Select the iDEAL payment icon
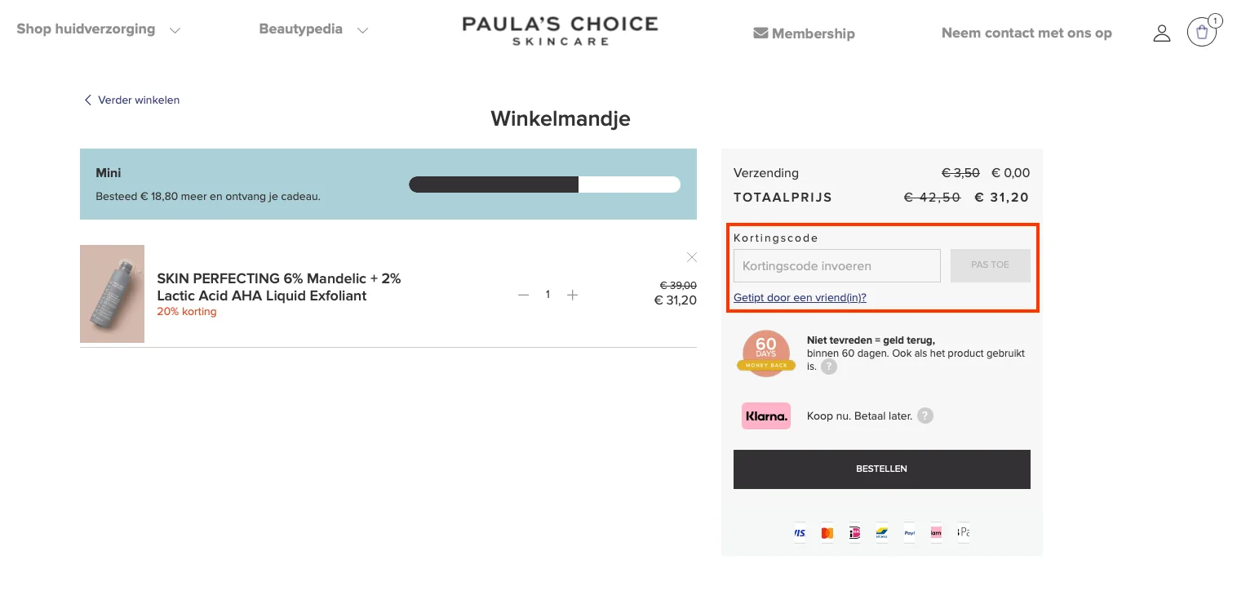Image resolution: width=1246 pixels, height=609 pixels. coord(854,532)
